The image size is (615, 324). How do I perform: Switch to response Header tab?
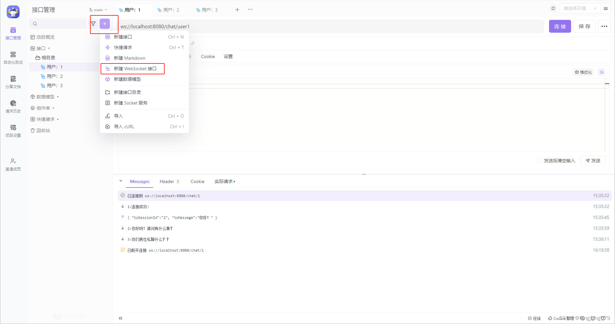tap(169, 181)
